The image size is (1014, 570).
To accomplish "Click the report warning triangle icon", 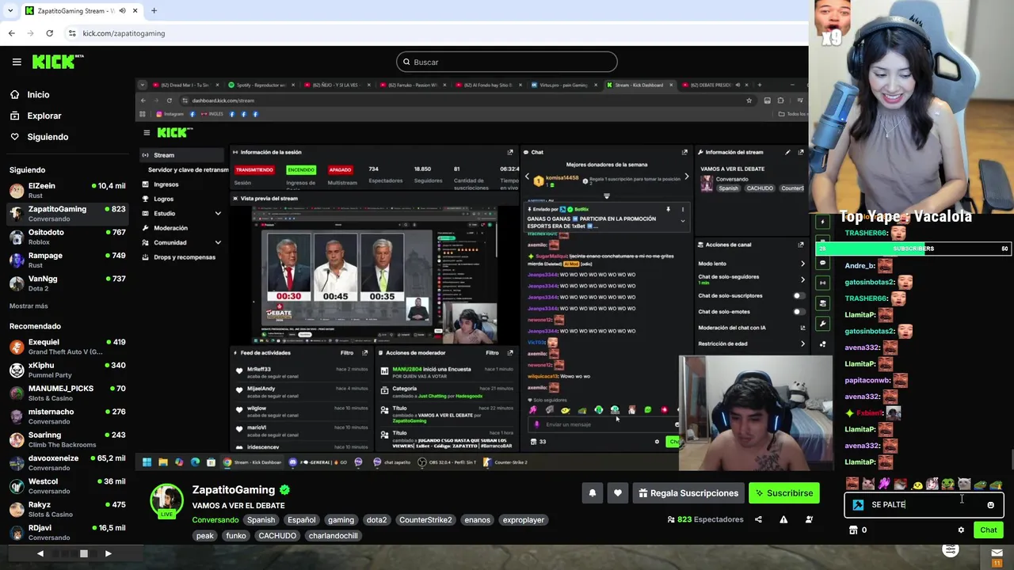I will point(783,519).
